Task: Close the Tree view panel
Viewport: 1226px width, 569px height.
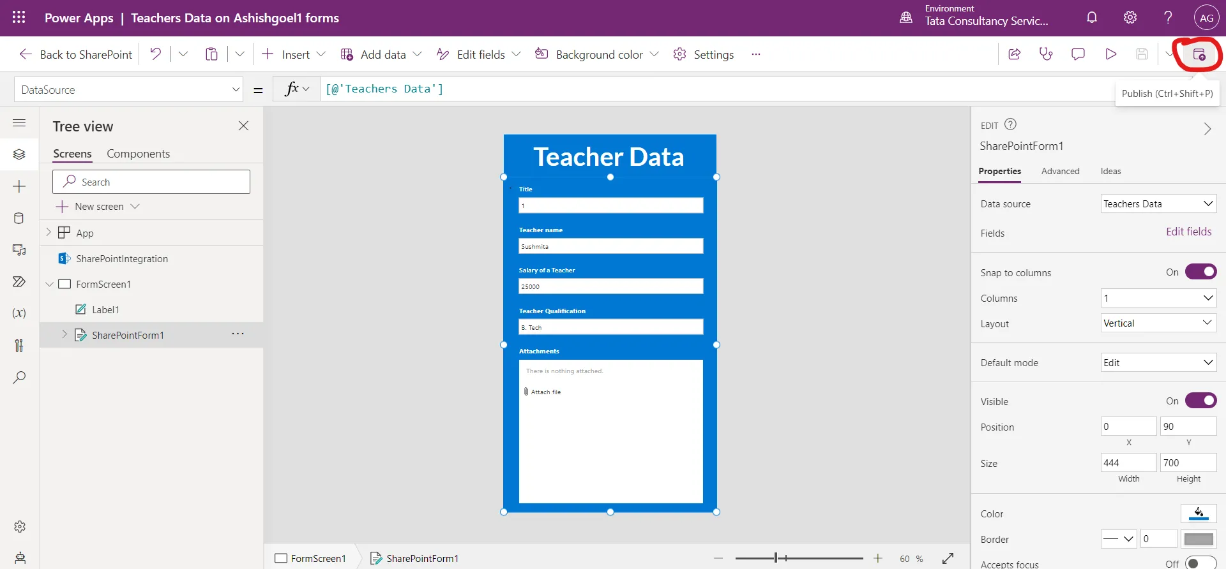Action: click(243, 126)
